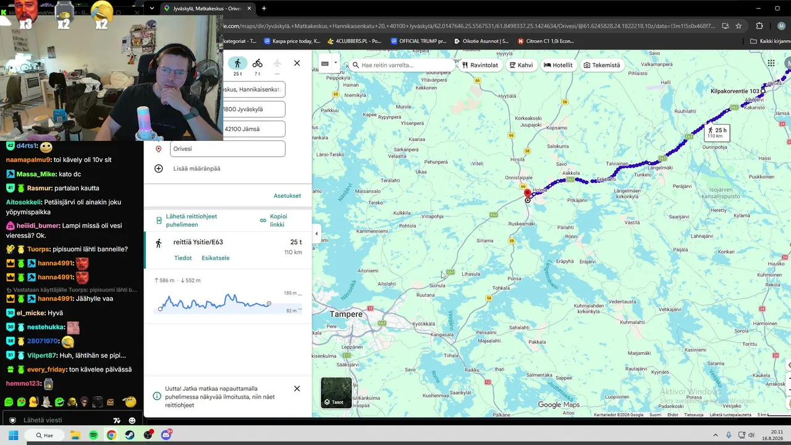Open Kaspa price today bookmark
Viewport: 791px width, 445px height.
[292, 41]
